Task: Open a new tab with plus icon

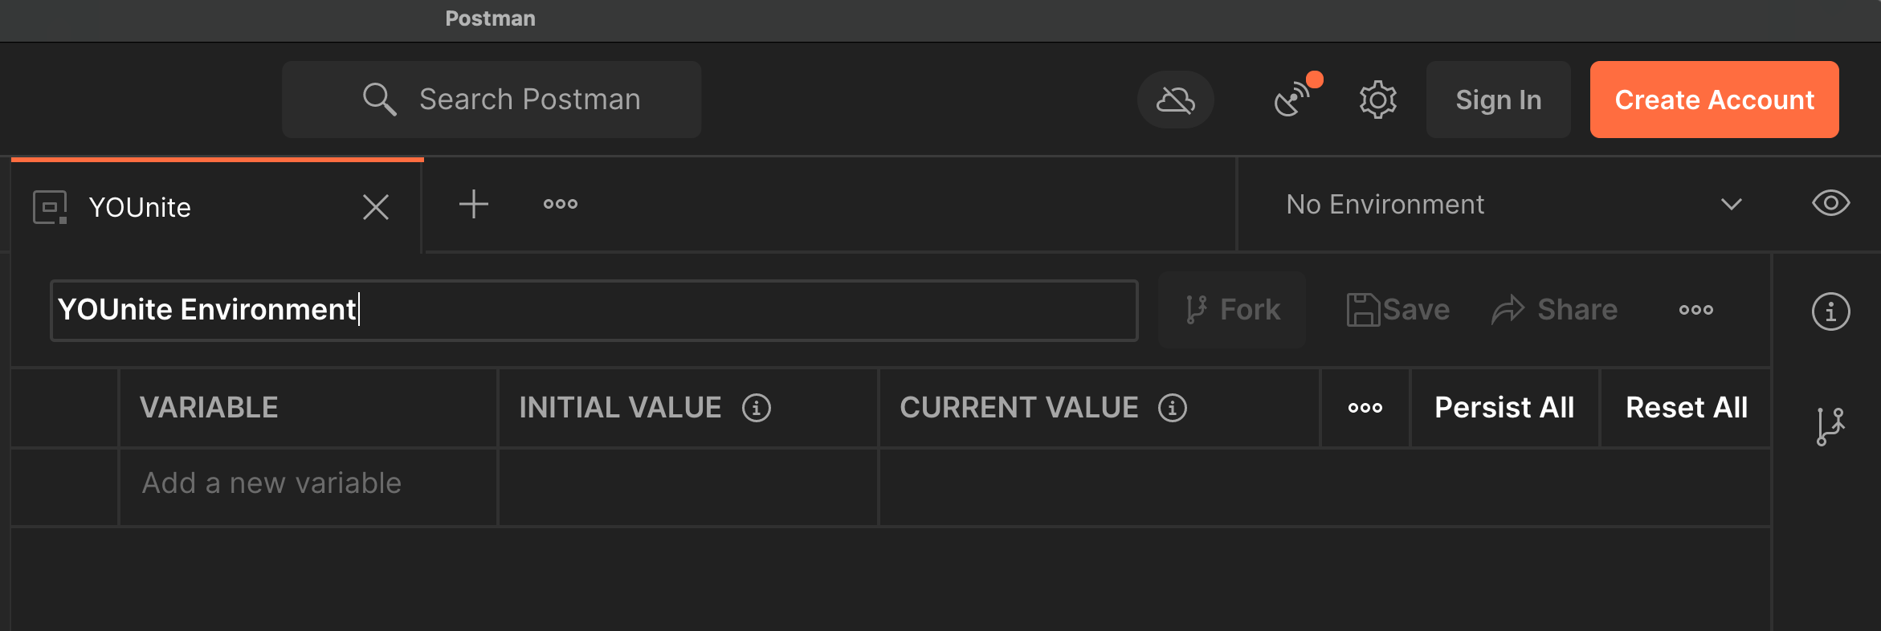Action: [474, 205]
